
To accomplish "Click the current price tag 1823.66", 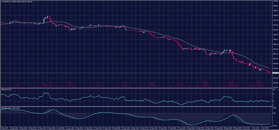I will 275,73.
